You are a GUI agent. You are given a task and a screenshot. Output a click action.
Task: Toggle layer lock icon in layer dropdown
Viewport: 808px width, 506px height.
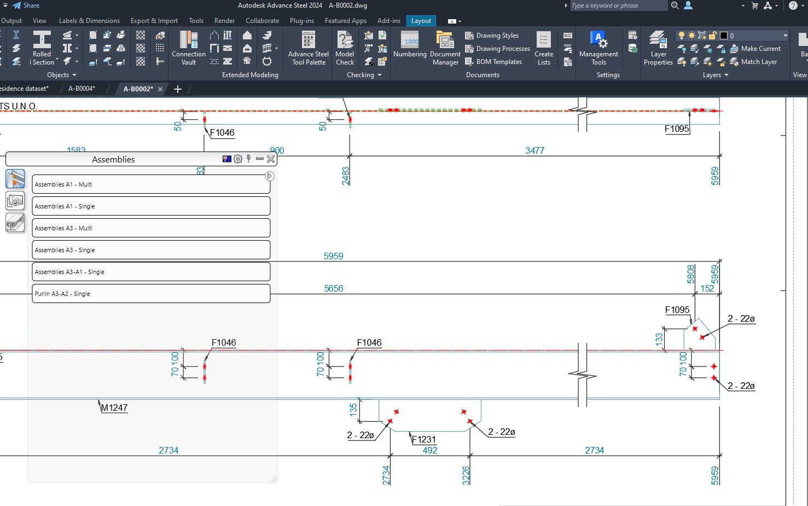[713, 36]
